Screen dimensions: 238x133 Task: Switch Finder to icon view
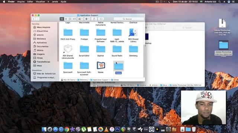(x=62, y=19)
